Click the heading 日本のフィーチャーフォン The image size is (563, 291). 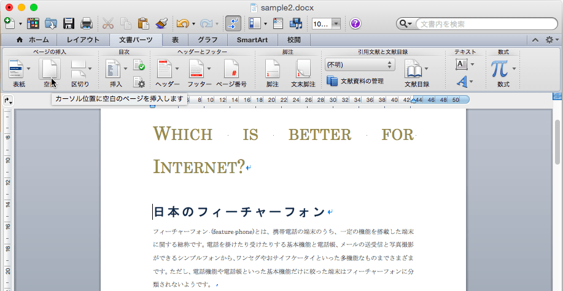(239, 212)
